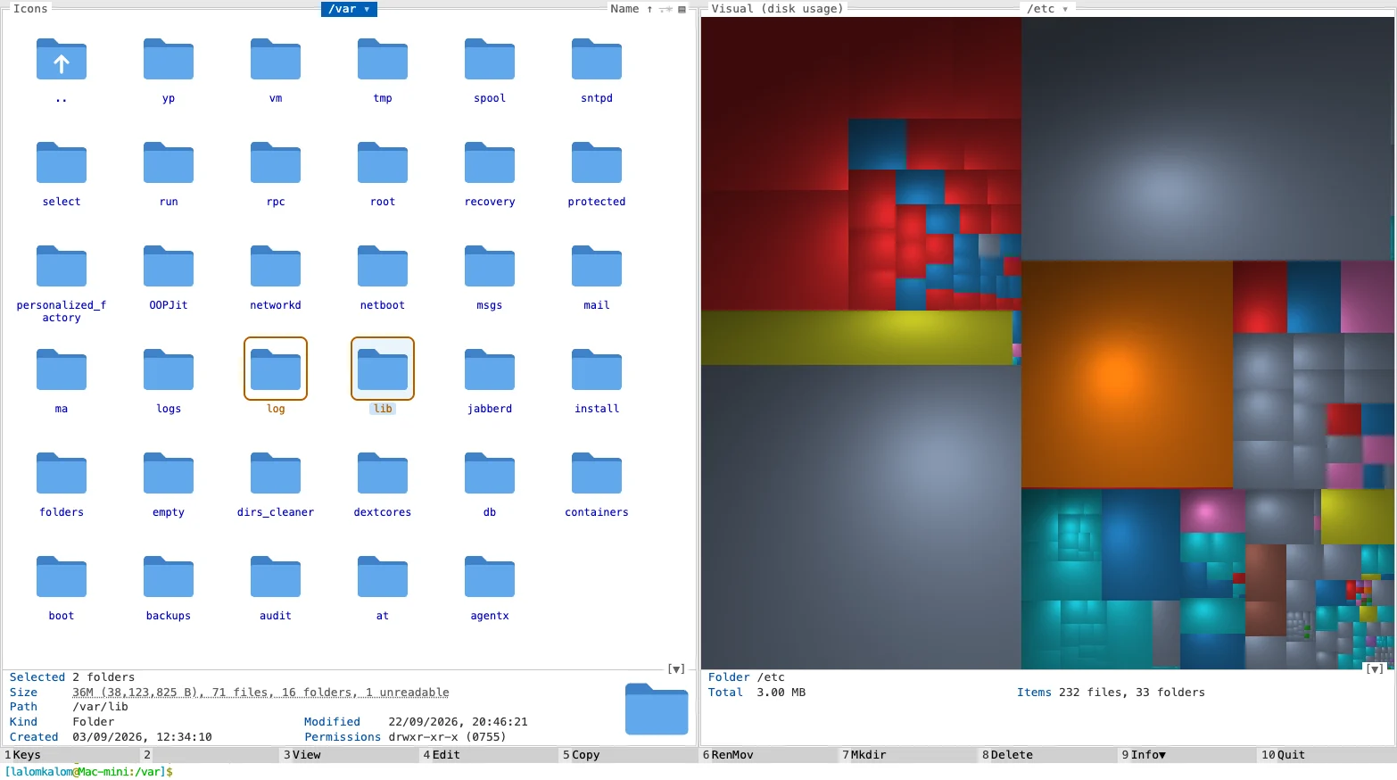This screenshot has width=1397, height=780.
Task: Select the containers folder icon
Action: (597, 473)
